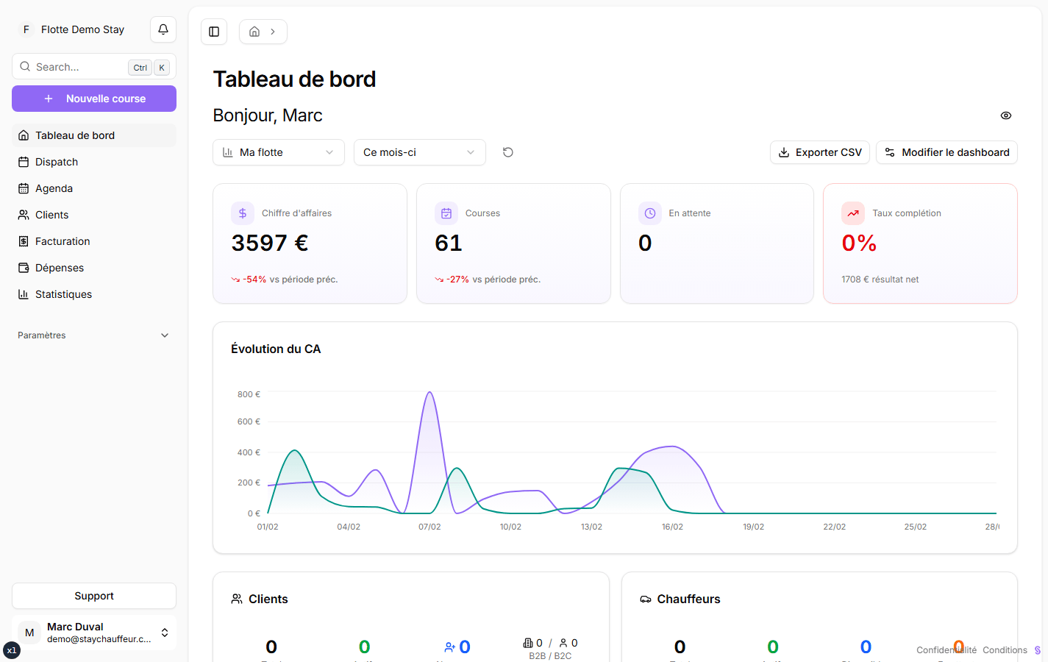Click the home breadcrumb icon

254,32
